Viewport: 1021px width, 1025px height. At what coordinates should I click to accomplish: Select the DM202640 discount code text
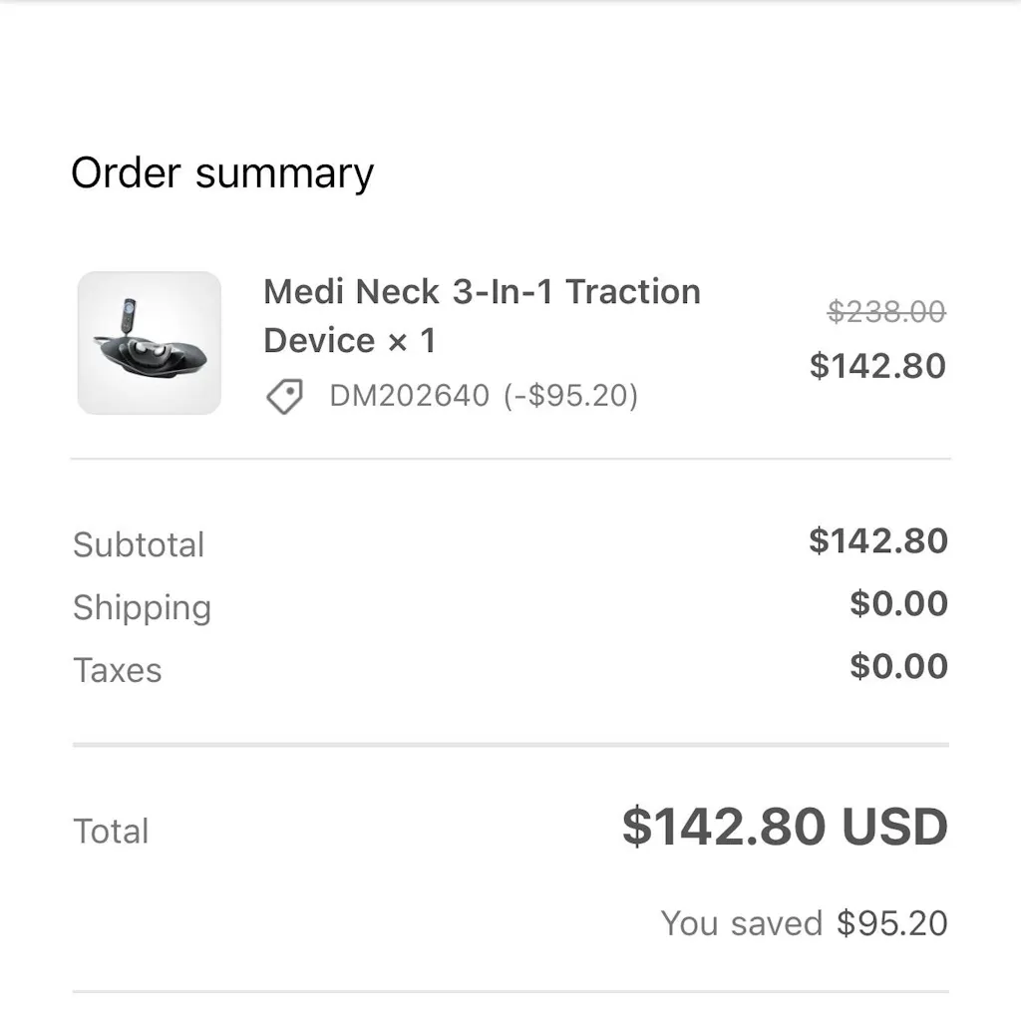point(409,396)
